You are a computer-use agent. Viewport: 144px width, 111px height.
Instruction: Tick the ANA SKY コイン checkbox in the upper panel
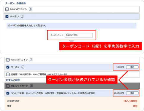[x=7, y=9]
